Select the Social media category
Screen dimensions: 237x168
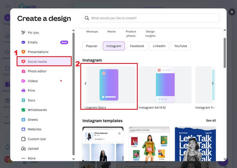44,62
